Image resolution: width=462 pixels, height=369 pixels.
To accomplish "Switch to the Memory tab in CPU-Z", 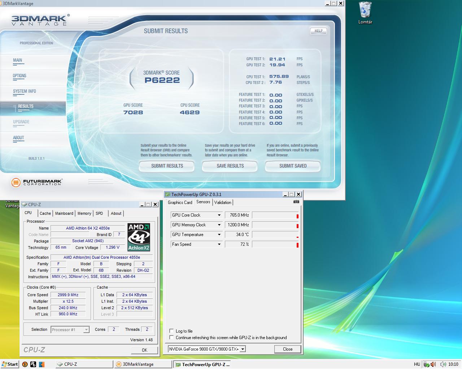I will click(84, 213).
